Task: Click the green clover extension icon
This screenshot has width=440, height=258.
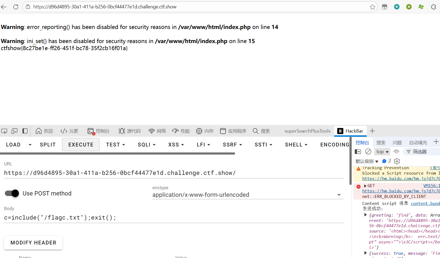Action: [421, 7]
